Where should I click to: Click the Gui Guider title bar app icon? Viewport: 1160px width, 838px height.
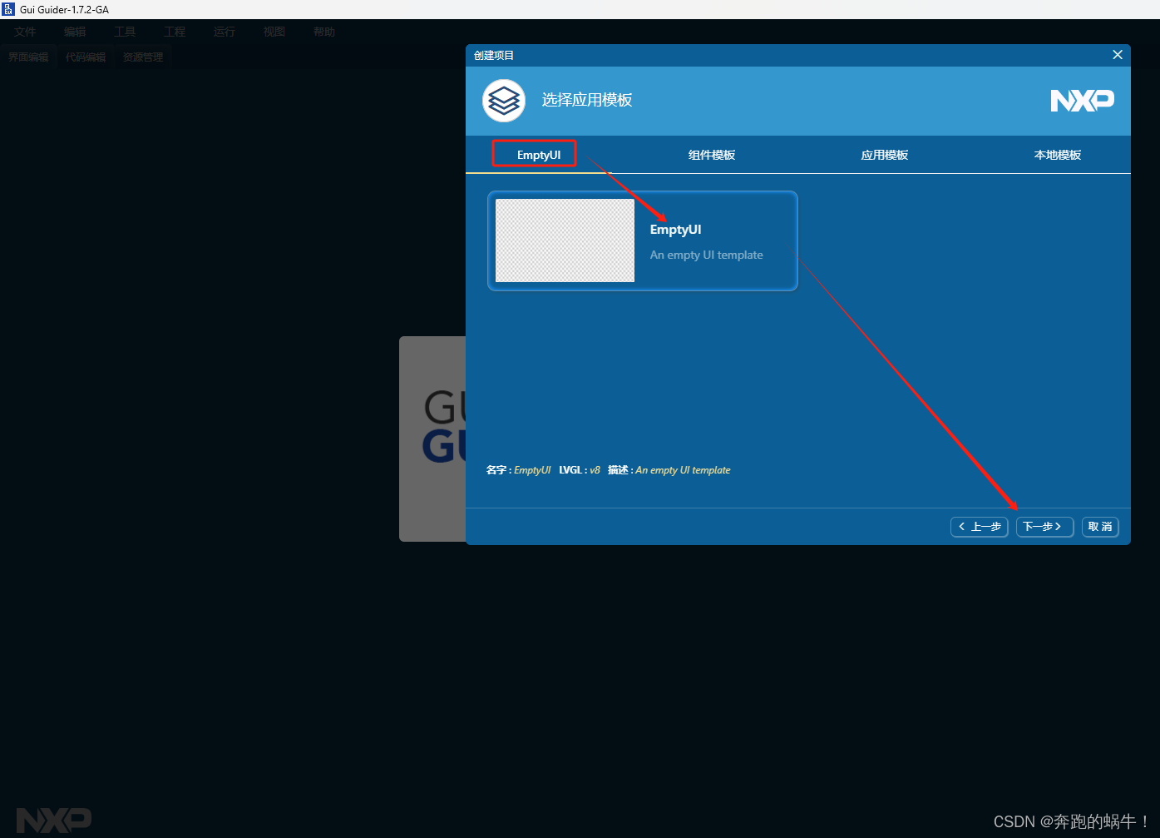click(8, 9)
